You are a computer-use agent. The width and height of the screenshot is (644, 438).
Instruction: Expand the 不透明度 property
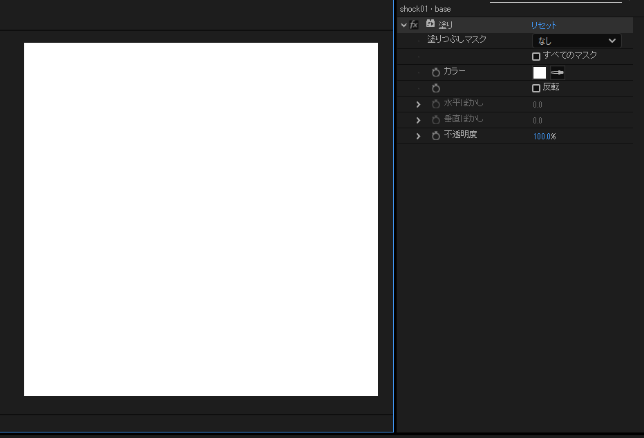point(418,136)
